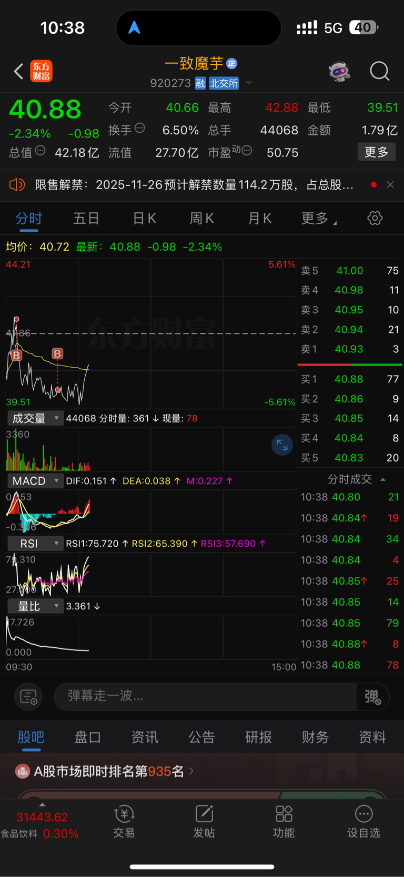Tap the 卖3 40.95 price

pyautogui.click(x=349, y=310)
